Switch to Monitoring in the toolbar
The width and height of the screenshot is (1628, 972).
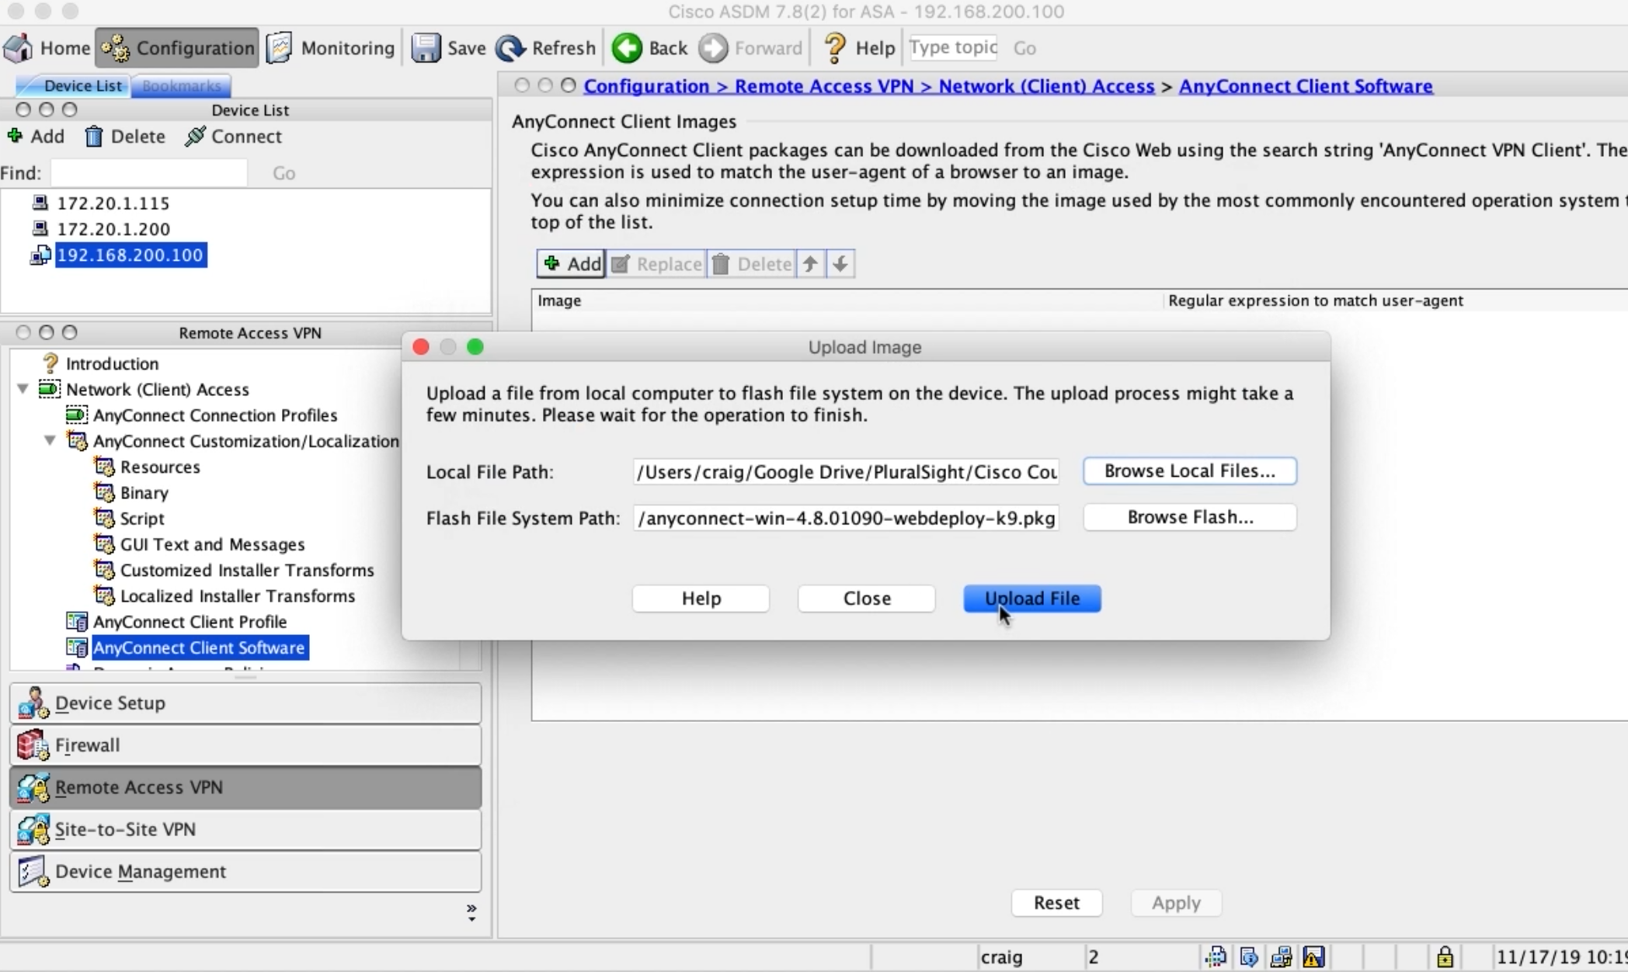[331, 48]
